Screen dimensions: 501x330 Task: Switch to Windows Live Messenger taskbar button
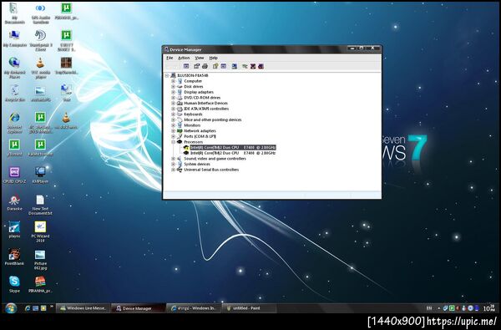point(83,308)
